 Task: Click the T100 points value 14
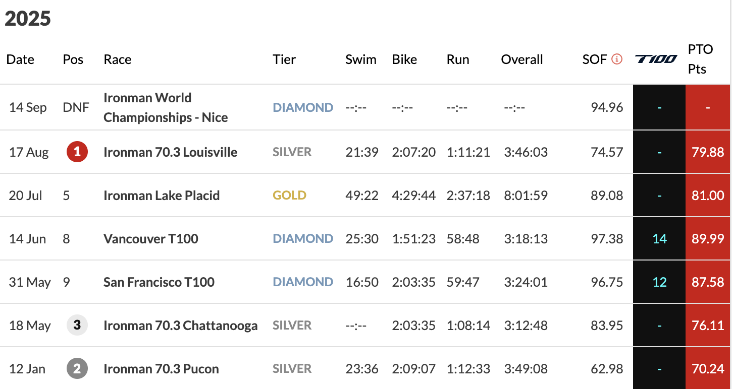click(659, 239)
